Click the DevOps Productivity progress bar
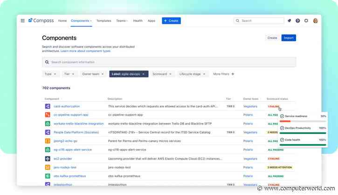Viewport: 338px width, 195px height. coord(303,133)
